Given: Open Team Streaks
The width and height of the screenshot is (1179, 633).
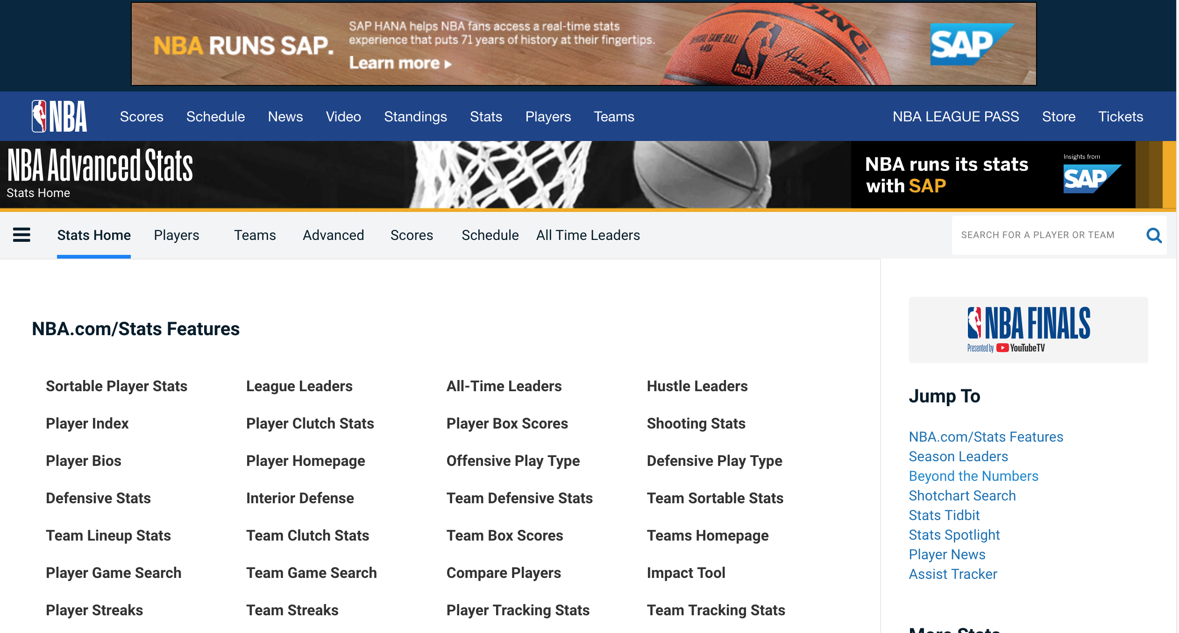Looking at the screenshot, I should point(292,610).
